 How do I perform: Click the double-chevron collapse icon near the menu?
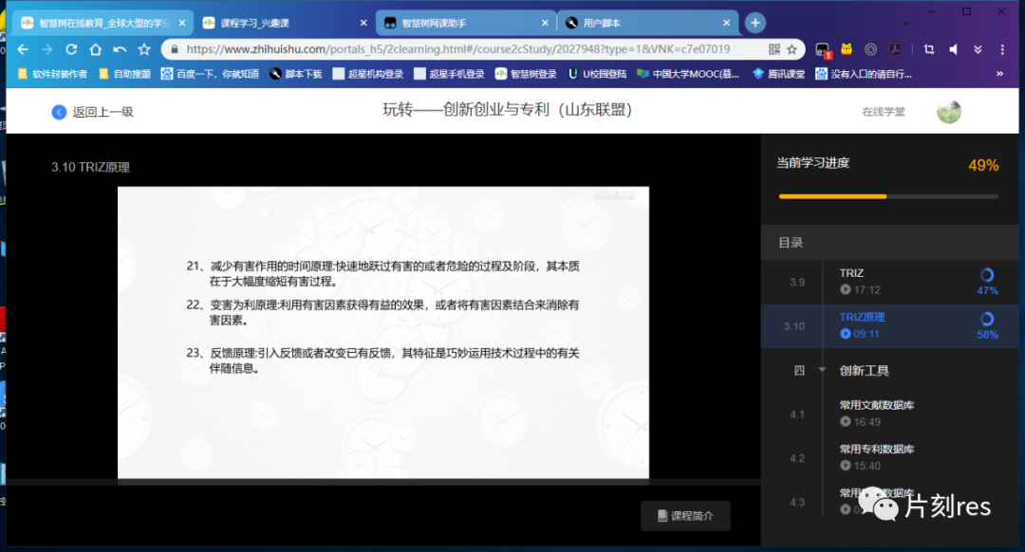978,49
